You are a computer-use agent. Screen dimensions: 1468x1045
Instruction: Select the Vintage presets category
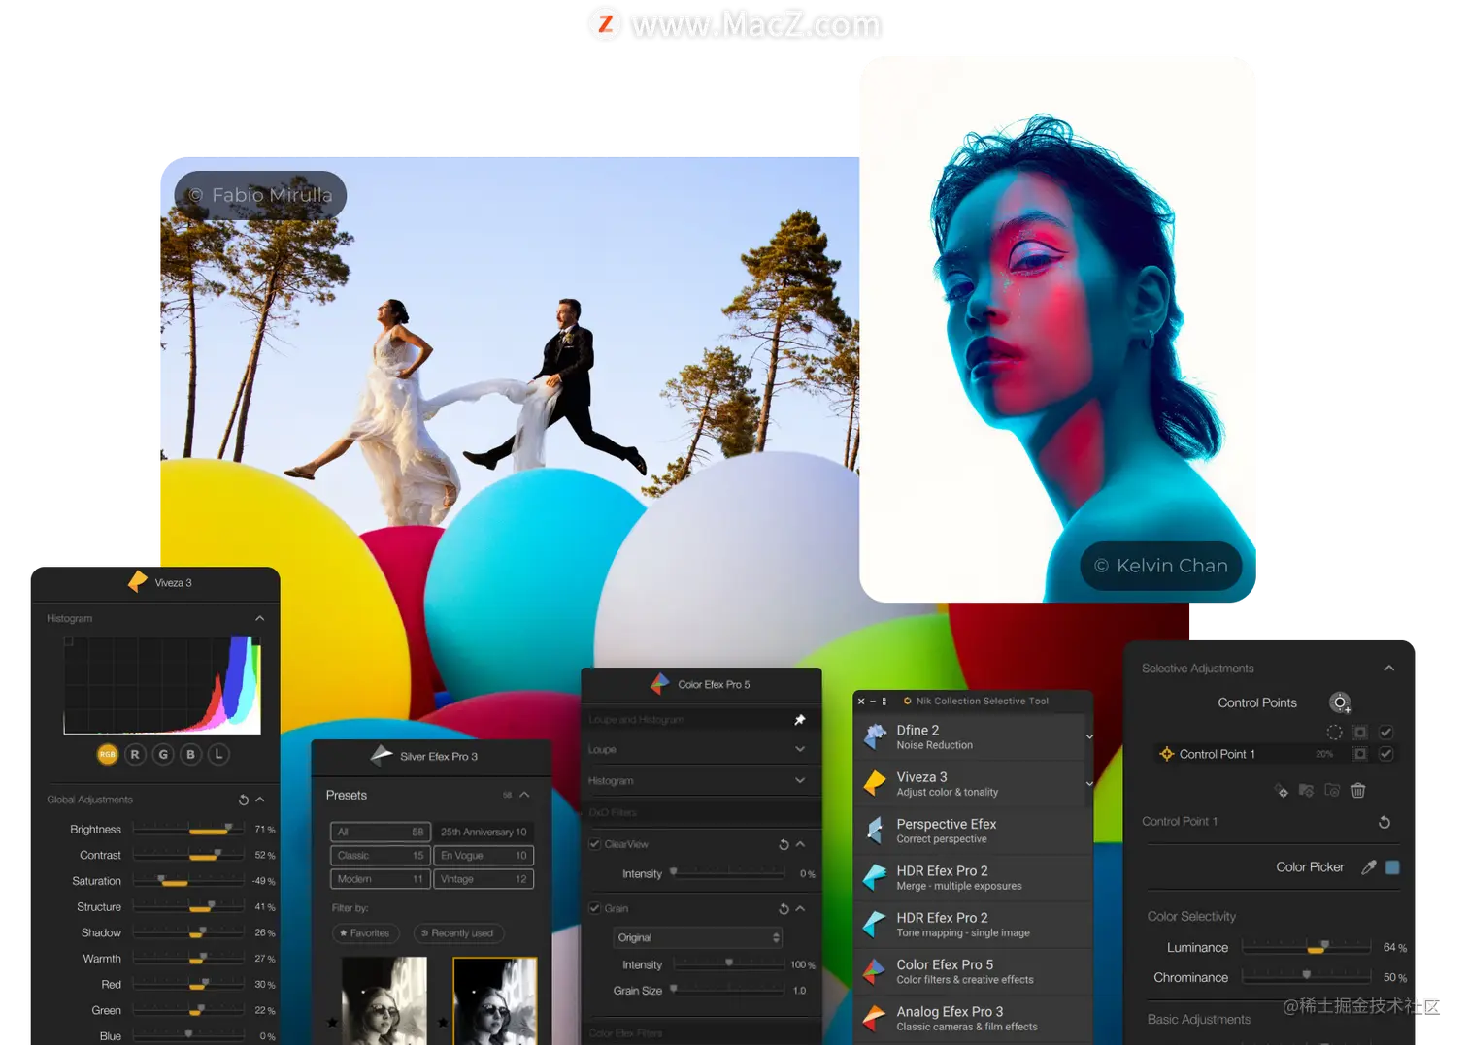pos(484,879)
